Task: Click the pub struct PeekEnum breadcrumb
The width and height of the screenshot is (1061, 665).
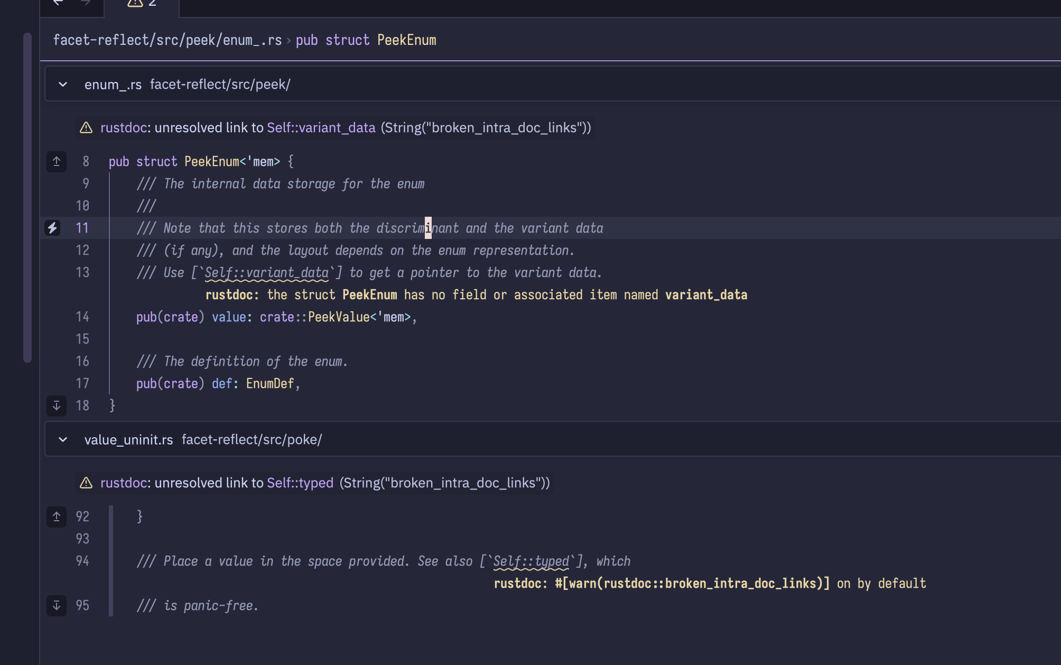Action: 366,40
